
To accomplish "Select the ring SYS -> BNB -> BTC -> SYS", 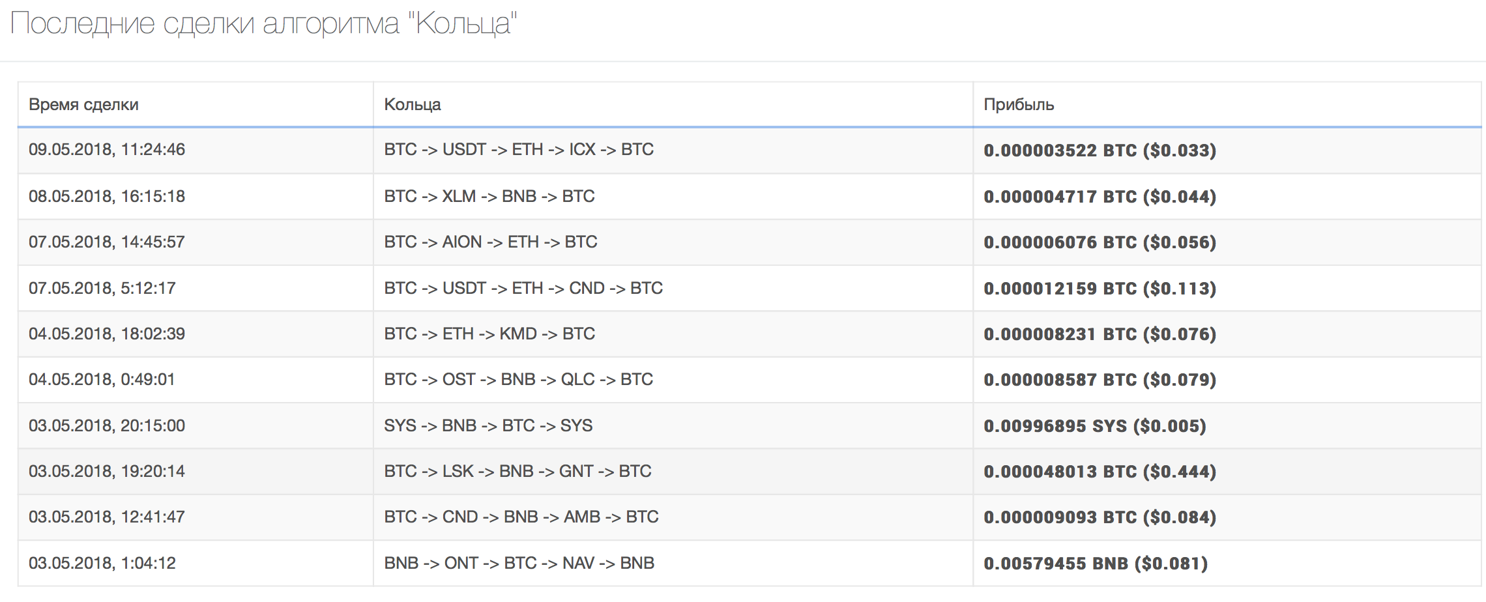I will point(488,425).
